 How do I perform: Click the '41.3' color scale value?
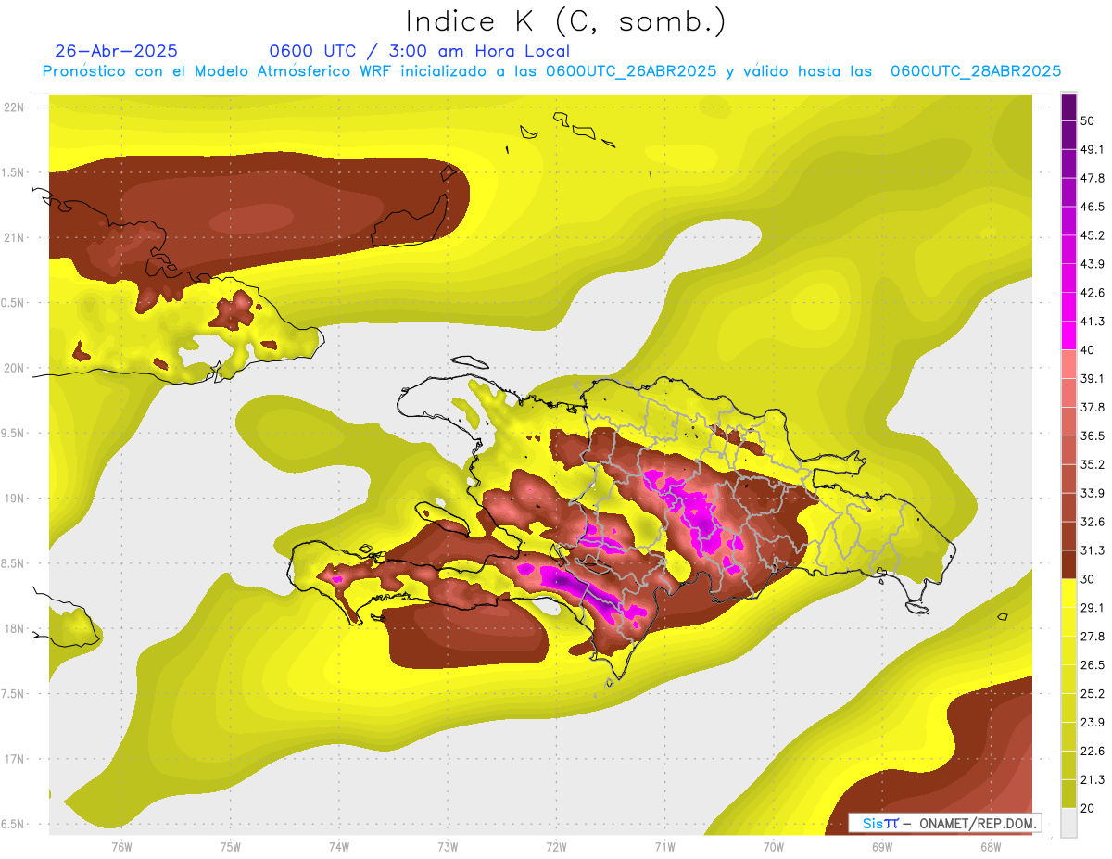(1092, 322)
